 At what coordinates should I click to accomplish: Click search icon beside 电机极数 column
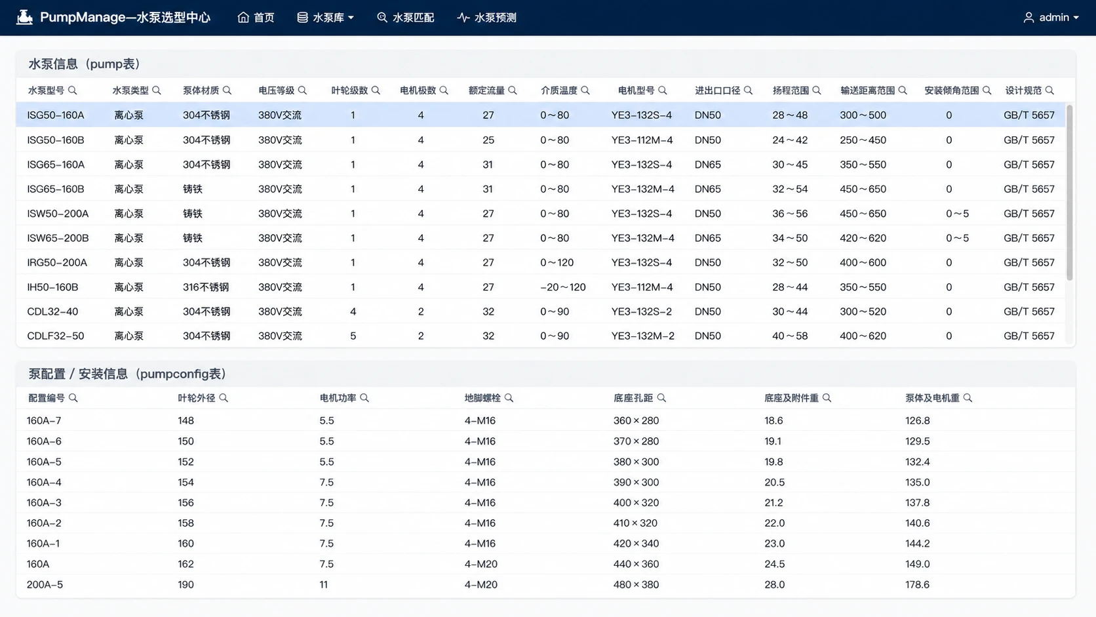444,90
